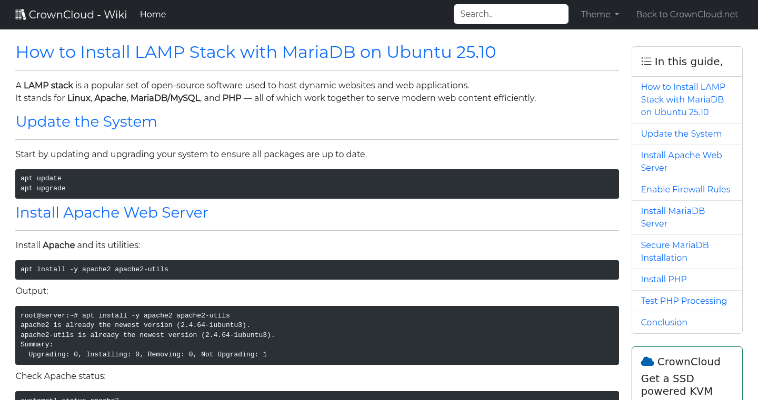The image size is (758, 400).
Task: Jump to the 'Conclusion' section
Action: (x=664, y=322)
